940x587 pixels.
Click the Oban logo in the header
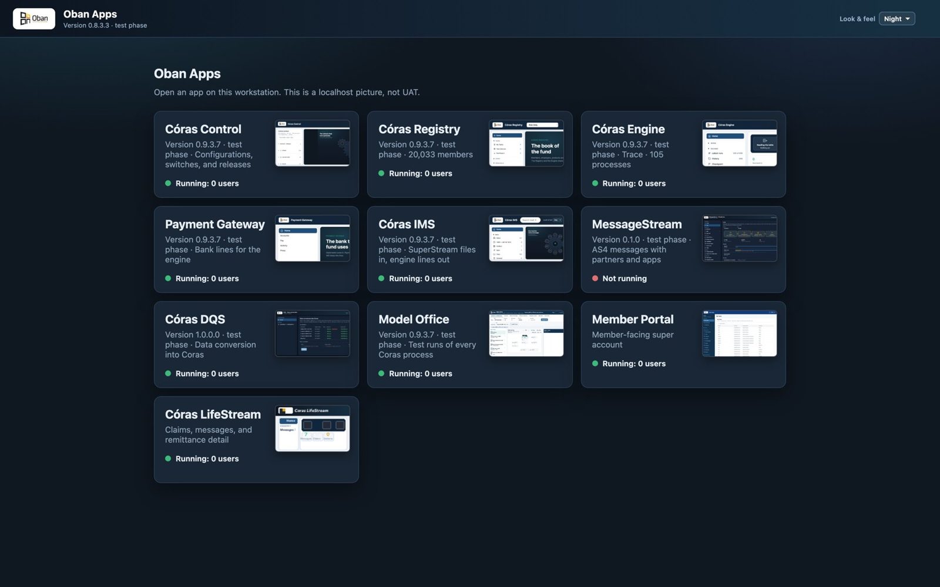(x=34, y=19)
